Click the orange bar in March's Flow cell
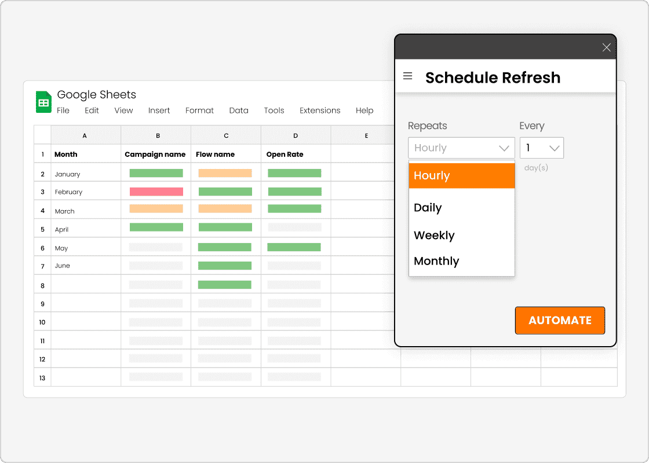 pos(225,209)
